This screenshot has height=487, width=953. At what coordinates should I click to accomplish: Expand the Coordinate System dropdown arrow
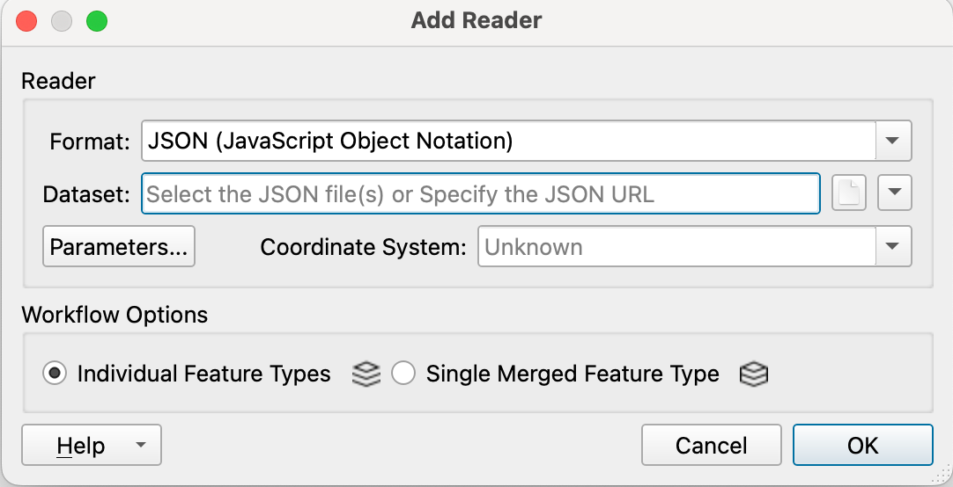click(x=893, y=247)
